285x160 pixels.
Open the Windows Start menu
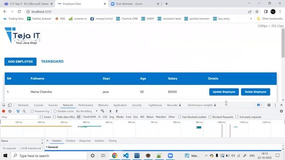5,156
